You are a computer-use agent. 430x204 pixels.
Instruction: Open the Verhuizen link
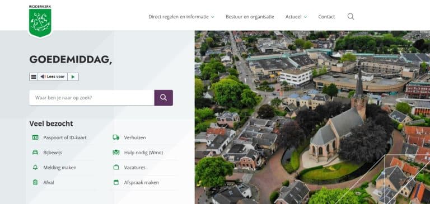(135, 137)
